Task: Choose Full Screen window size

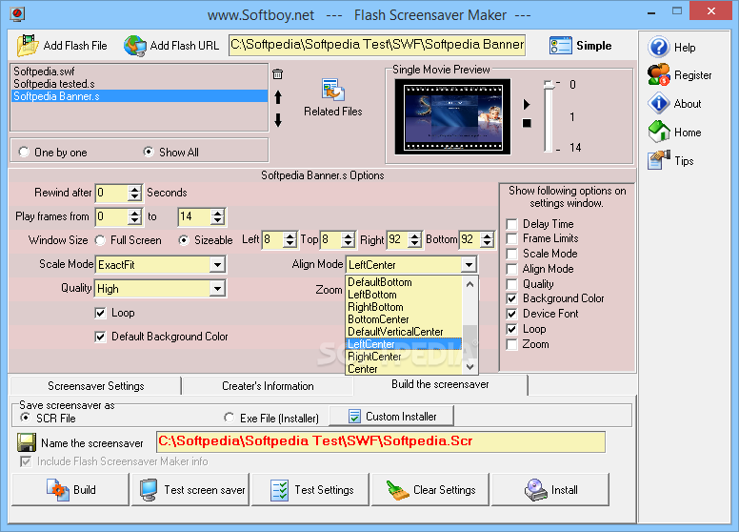Action: click(x=100, y=240)
